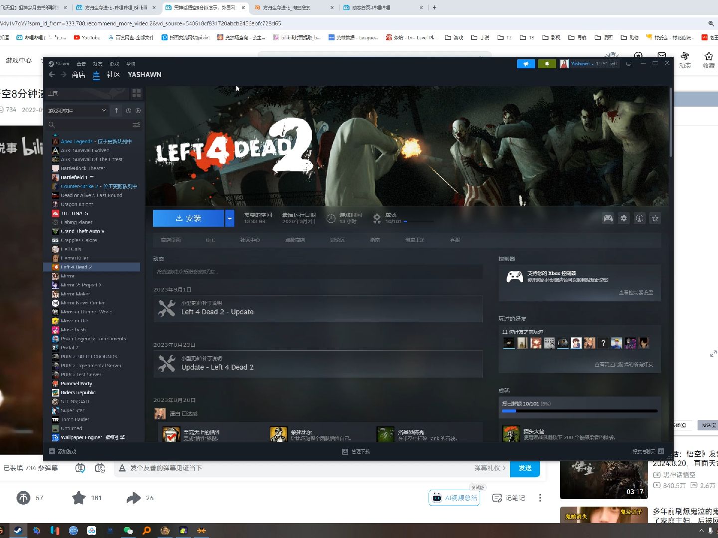Open the Games menu in Steam
This screenshot has width=718, height=538.
(114, 64)
